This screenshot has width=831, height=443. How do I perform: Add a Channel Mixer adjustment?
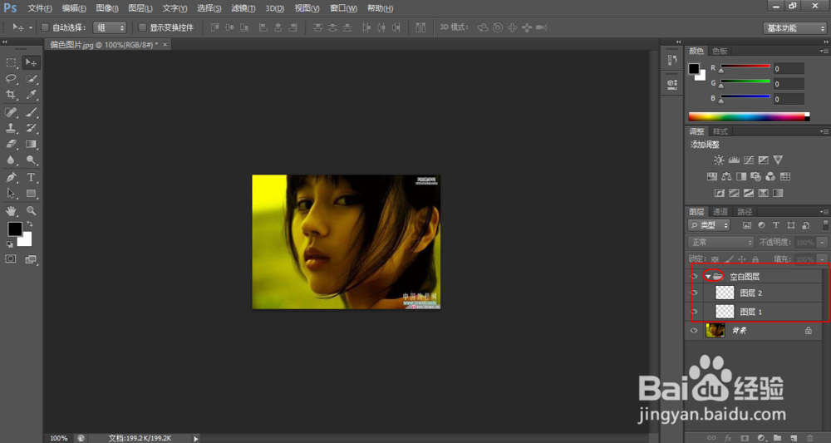(x=770, y=176)
